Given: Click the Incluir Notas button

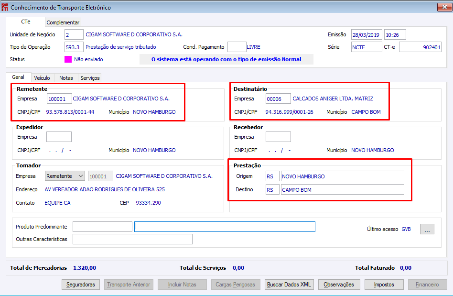Looking at the screenshot, I should point(182,285).
